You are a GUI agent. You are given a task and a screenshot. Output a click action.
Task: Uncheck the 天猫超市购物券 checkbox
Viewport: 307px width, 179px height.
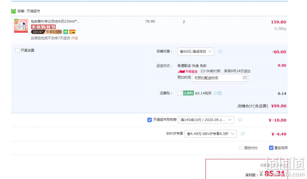point(150,120)
